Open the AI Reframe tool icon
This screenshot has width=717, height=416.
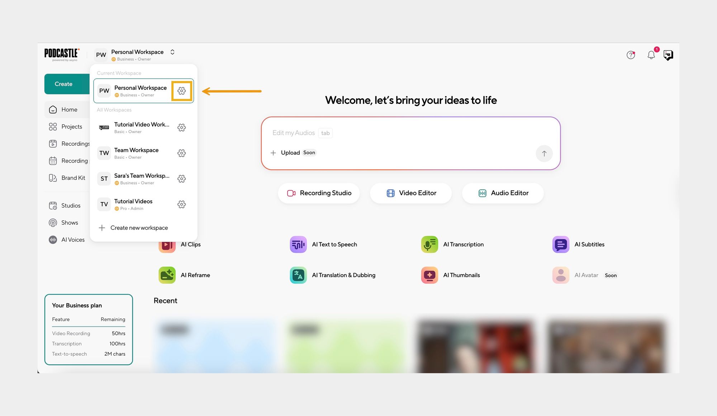(x=167, y=275)
